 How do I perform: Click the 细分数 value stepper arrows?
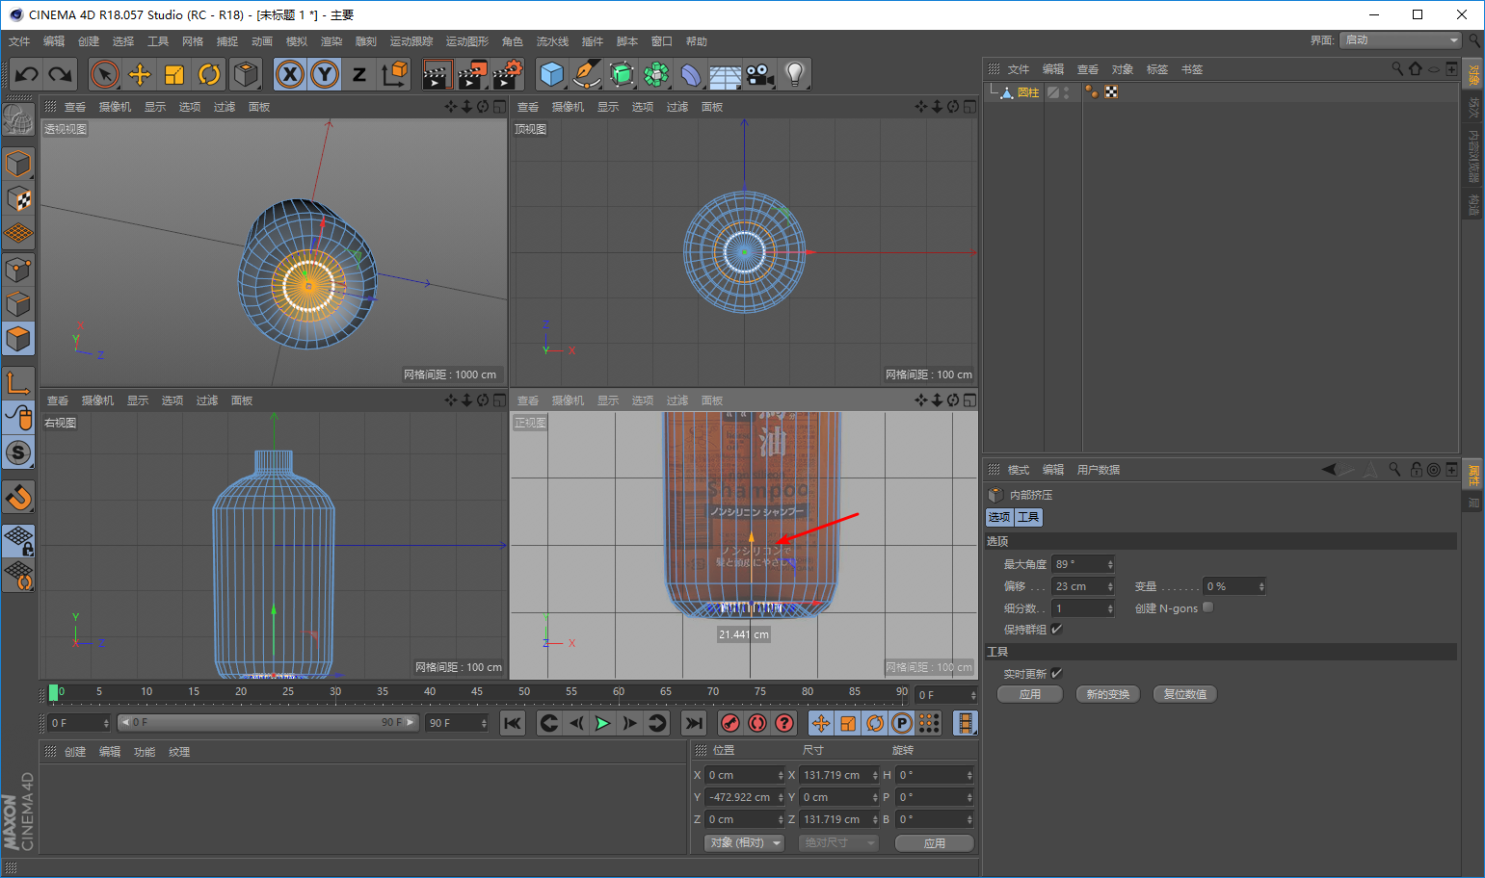pos(1110,608)
